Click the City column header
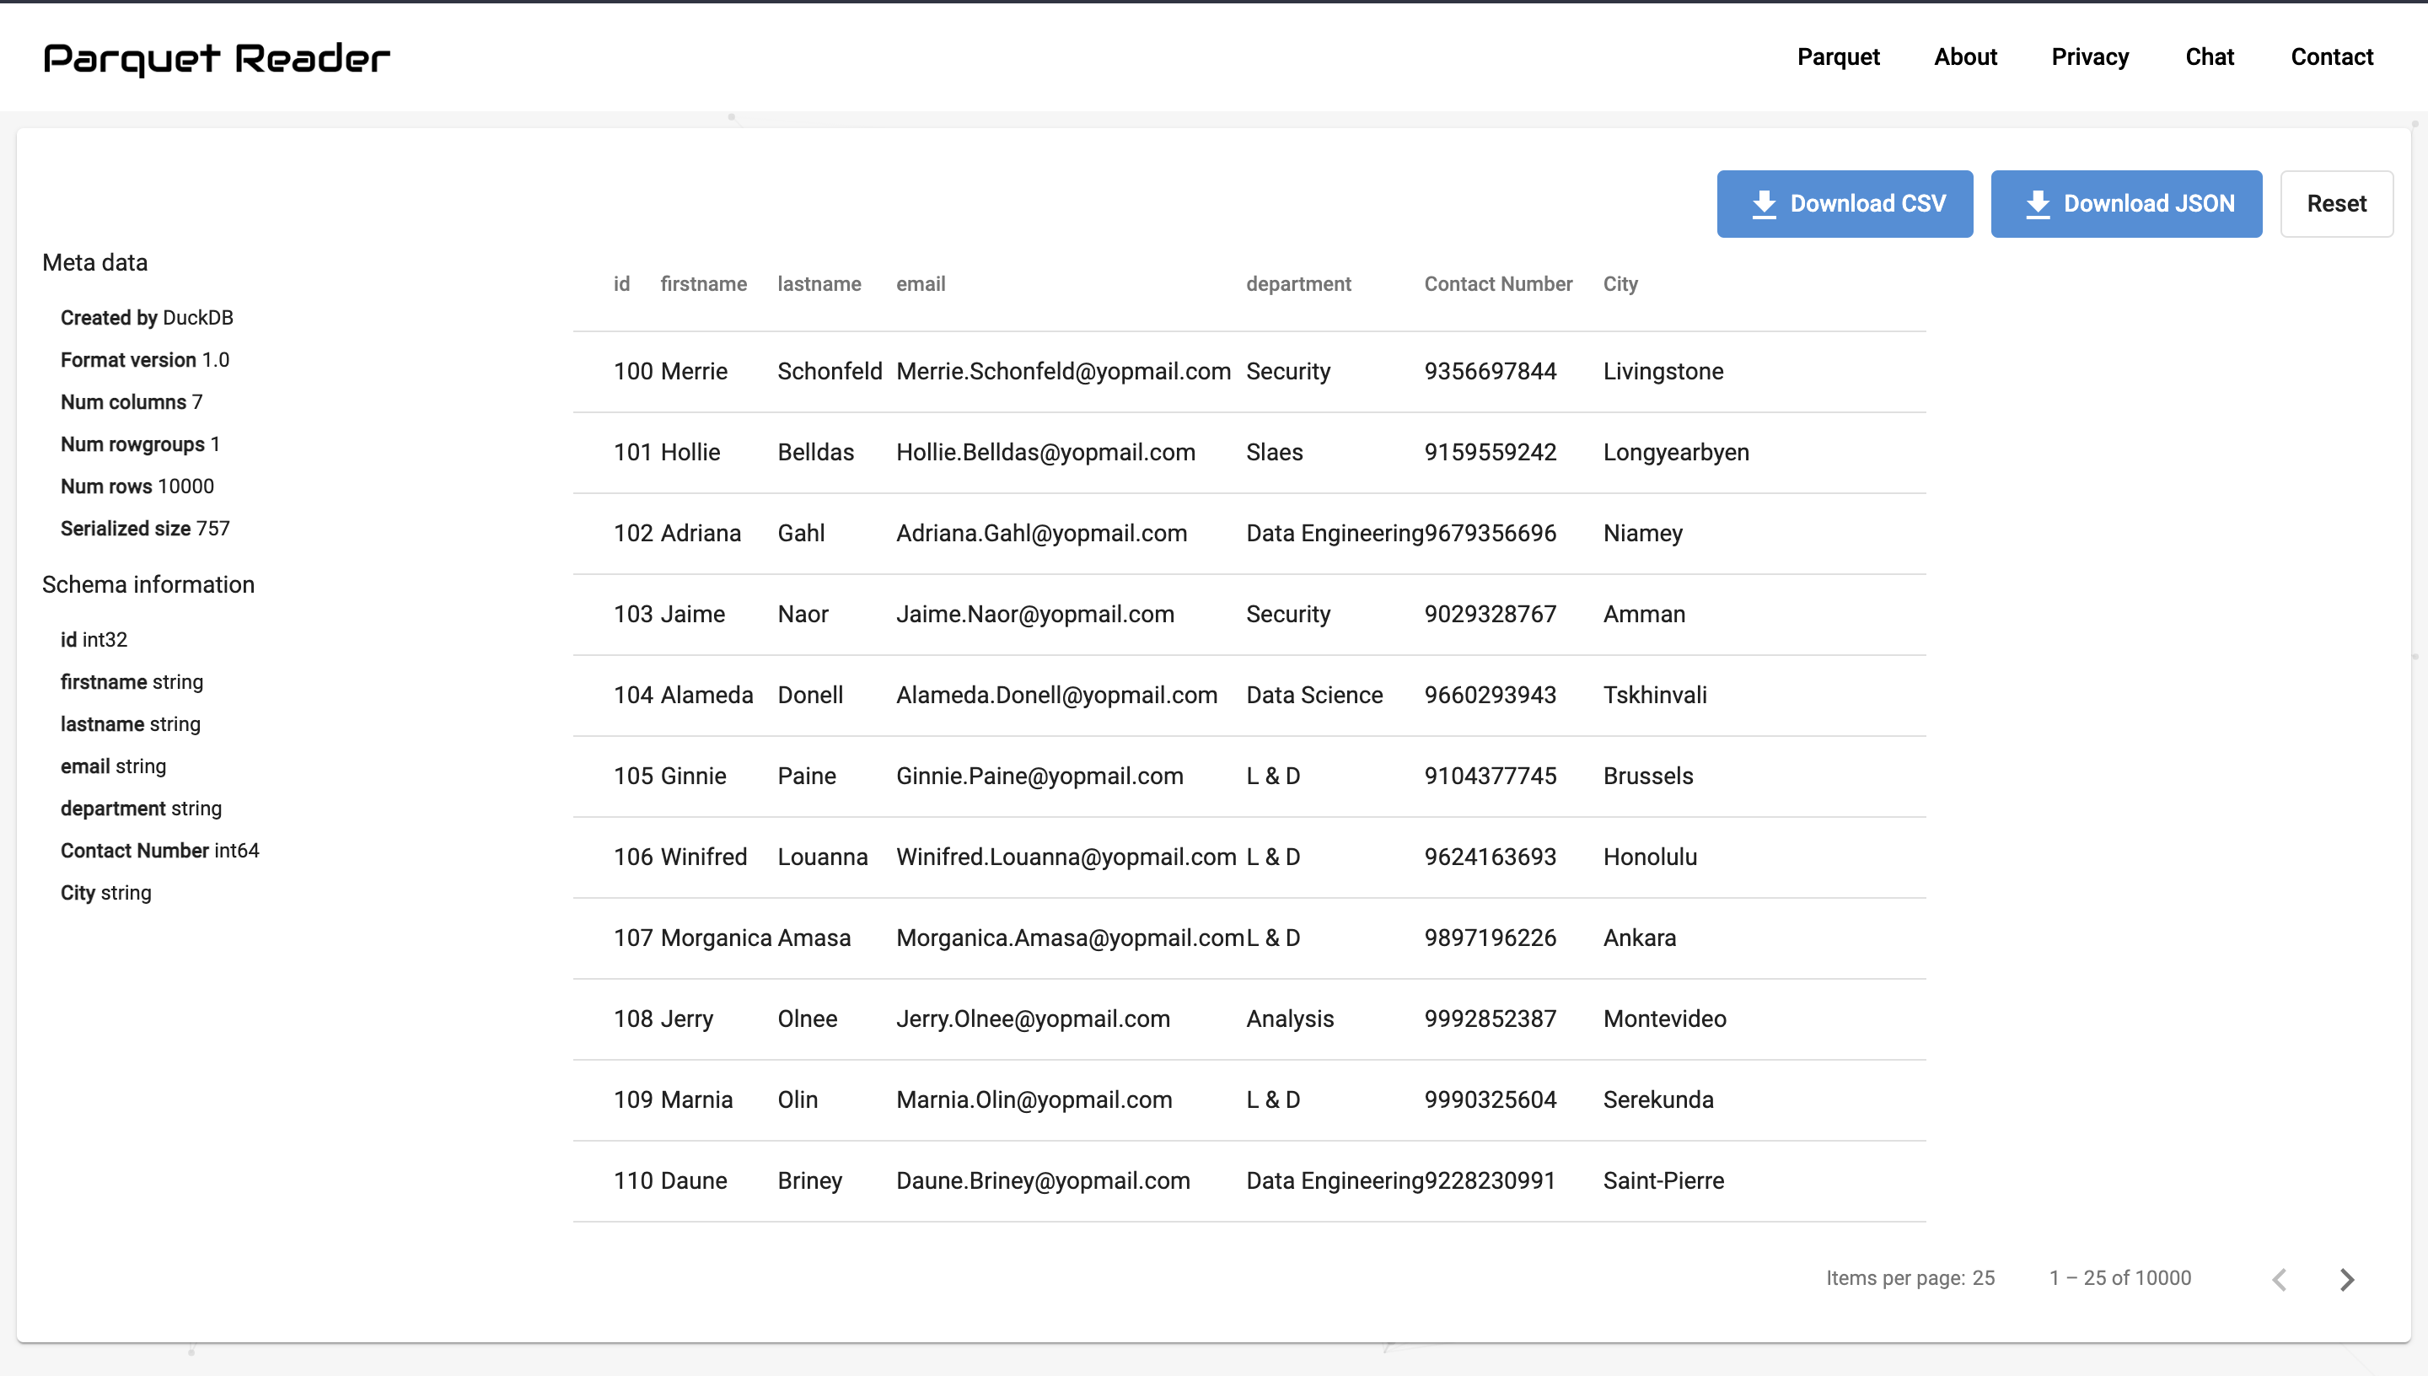 (1620, 283)
